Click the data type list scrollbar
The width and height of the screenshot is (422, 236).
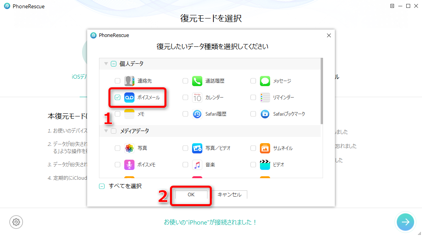tap(321, 91)
